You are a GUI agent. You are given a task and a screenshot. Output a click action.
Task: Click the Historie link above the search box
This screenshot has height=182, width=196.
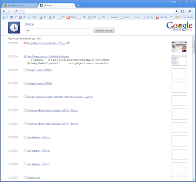(29, 24)
